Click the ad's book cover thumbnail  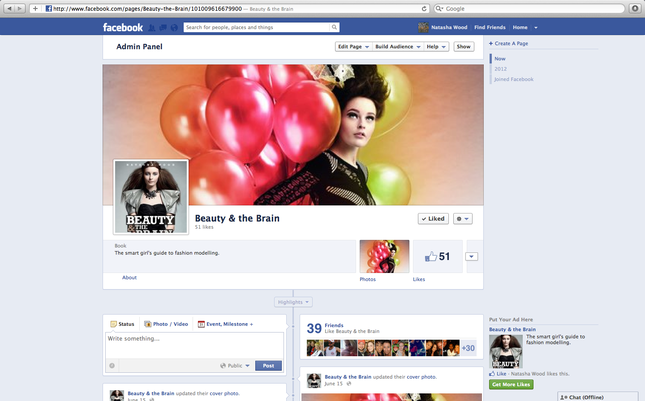tap(506, 351)
